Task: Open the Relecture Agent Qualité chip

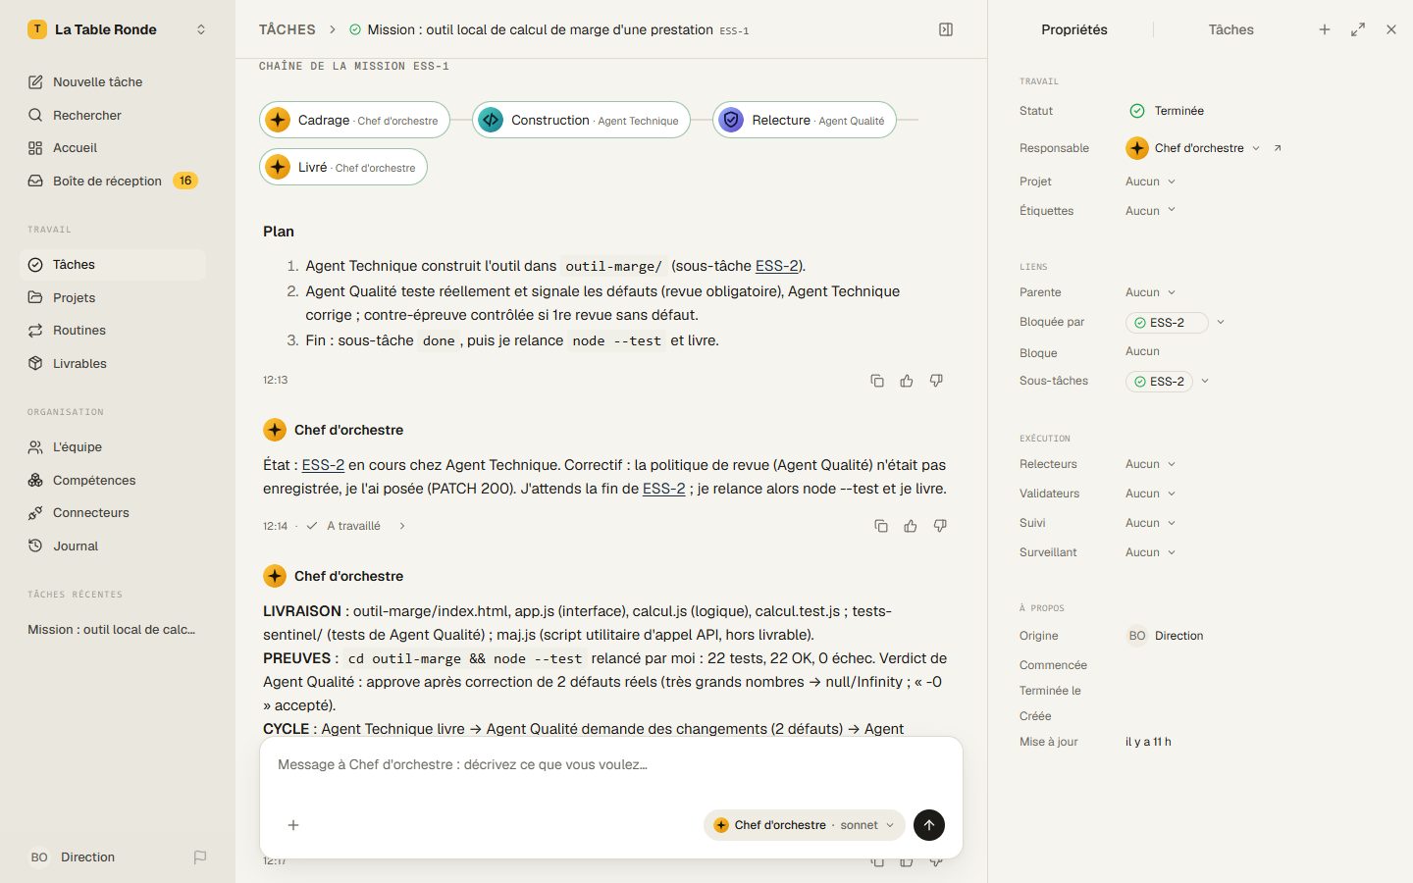Action: [x=805, y=120]
